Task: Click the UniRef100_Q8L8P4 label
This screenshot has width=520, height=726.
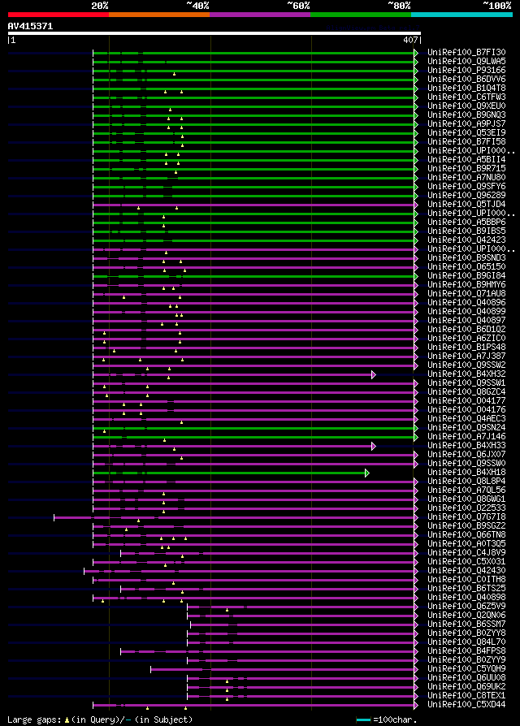Action: click(466, 482)
